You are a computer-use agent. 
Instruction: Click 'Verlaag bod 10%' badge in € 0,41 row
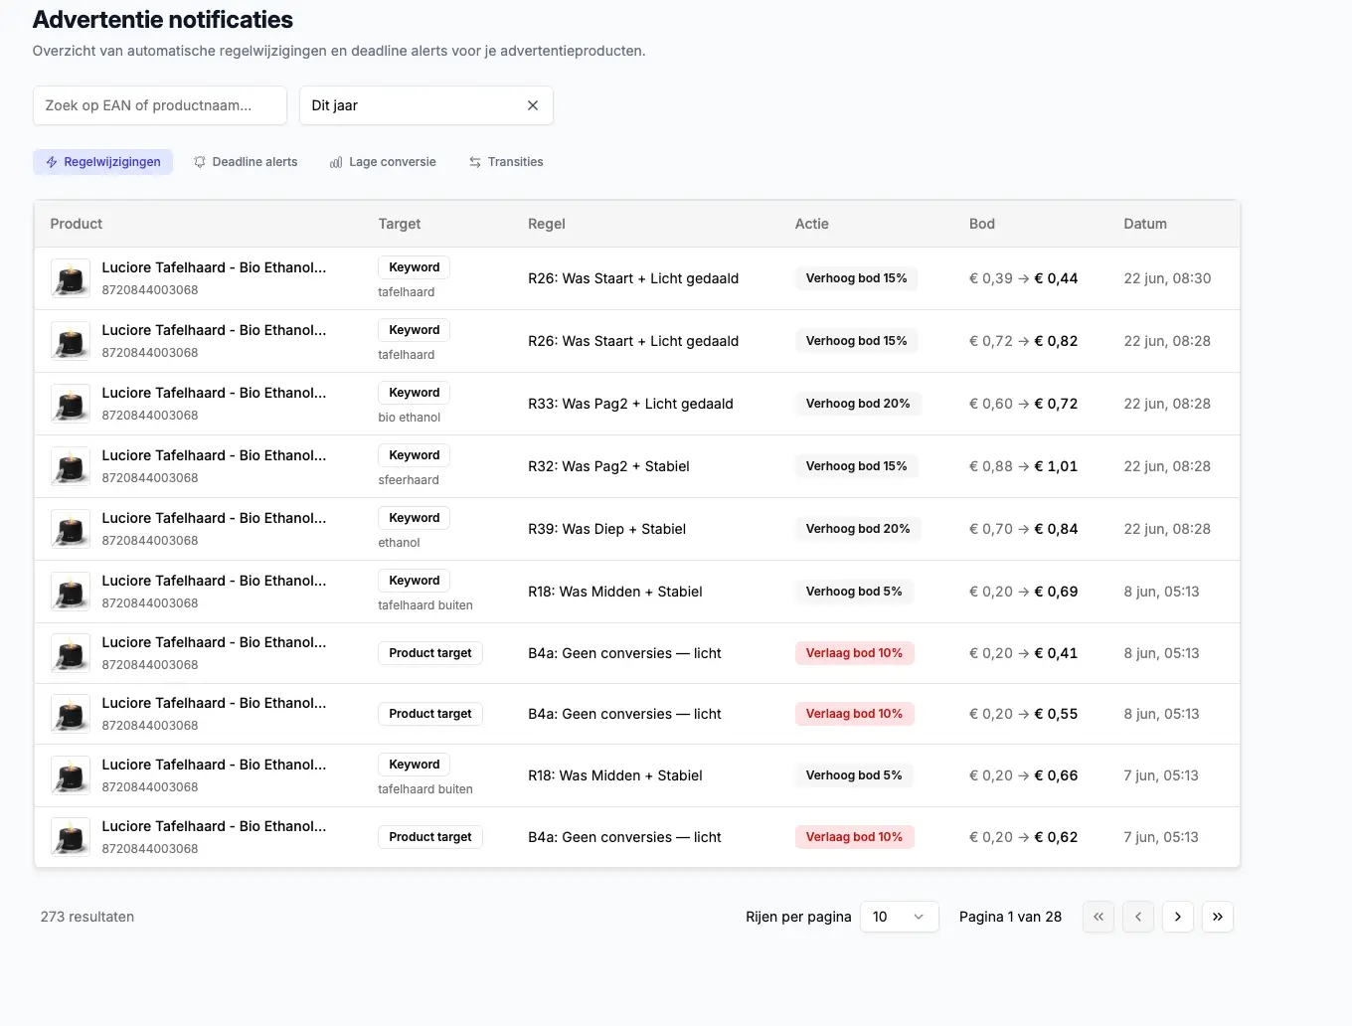tap(854, 653)
